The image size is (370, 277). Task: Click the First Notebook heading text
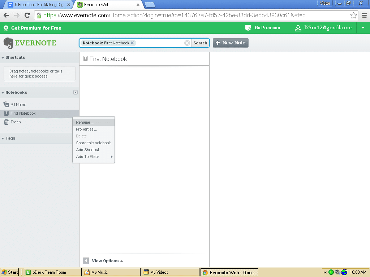pyautogui.click(x=108, y=59)
